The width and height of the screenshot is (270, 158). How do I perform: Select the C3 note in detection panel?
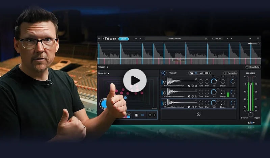(x=142, y=115)
